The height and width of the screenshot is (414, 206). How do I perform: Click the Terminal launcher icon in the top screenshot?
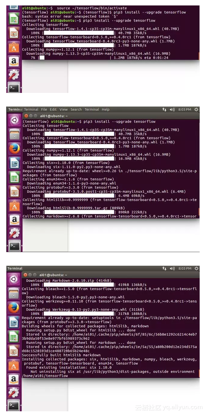point(14,88)
